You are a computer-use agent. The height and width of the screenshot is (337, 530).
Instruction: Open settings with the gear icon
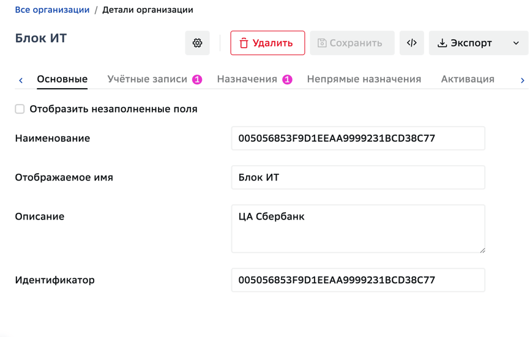click(x=198, y=43)
